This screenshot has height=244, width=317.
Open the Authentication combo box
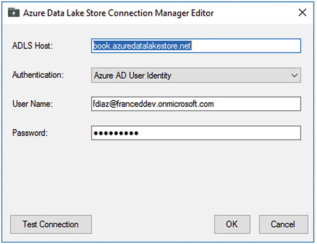196,75
